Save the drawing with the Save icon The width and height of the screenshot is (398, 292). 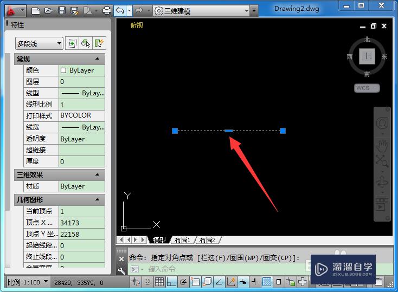pos(62,11)
